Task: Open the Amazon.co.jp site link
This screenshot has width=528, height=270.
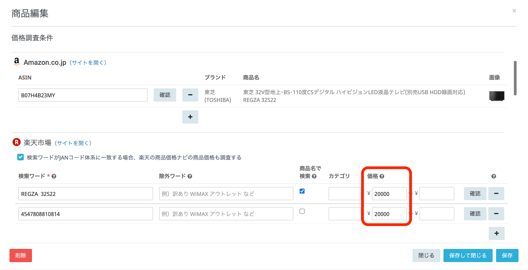Action: (x=88, y=63)
